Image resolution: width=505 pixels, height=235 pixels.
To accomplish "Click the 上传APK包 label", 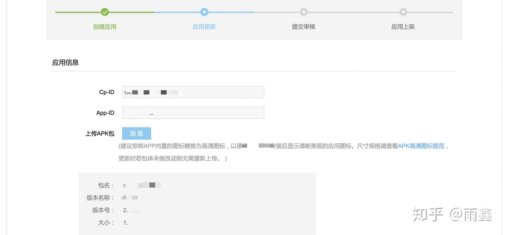I will click(x=100, y=134).
